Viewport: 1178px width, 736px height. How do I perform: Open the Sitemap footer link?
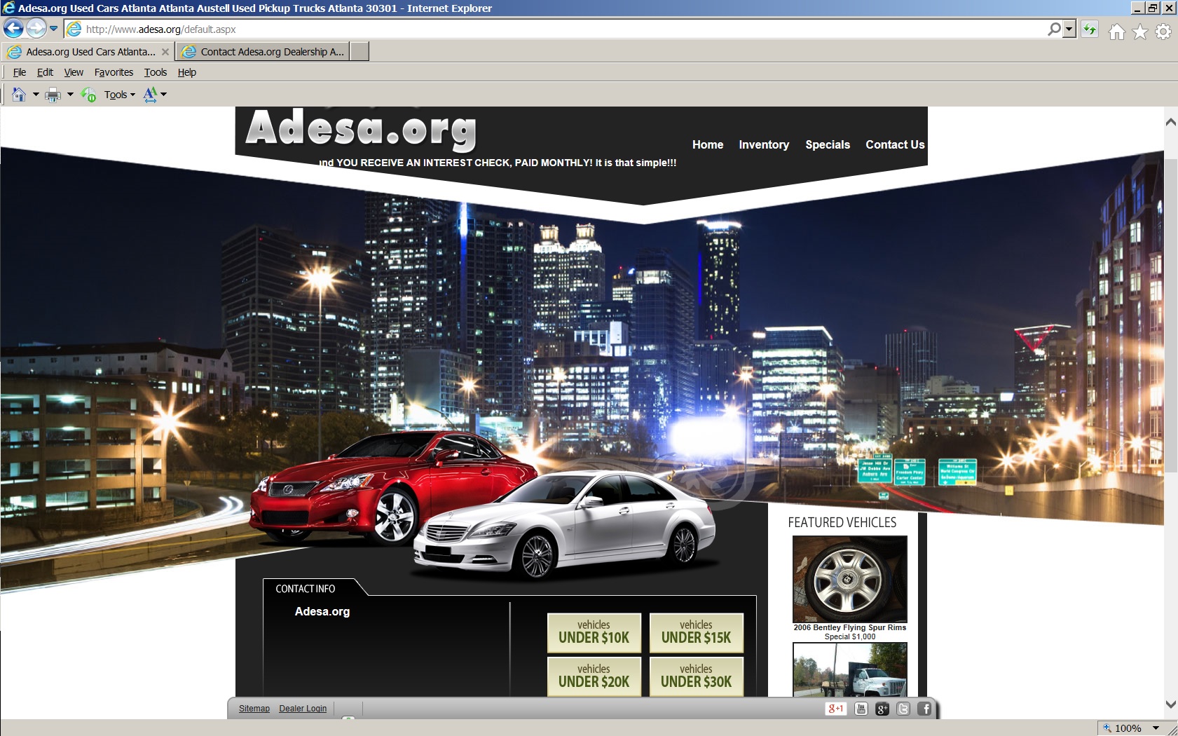tap(254, 709)
